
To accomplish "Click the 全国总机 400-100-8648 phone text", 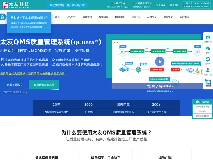I will (196, 3).
